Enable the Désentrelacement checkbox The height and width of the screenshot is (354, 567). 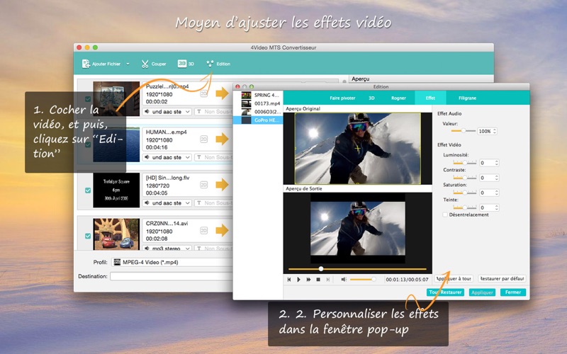(x=445, y=215)
